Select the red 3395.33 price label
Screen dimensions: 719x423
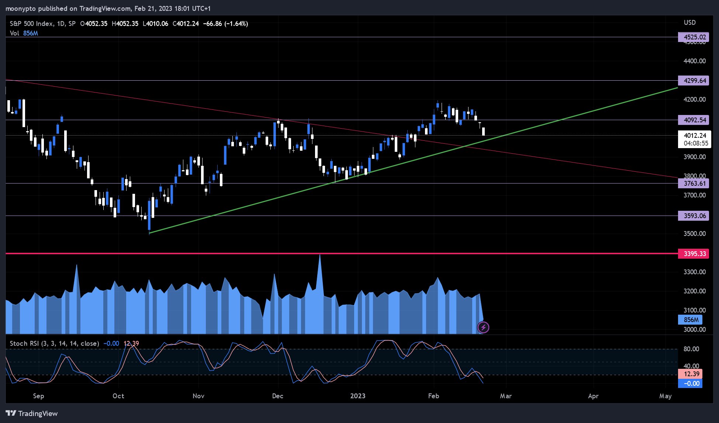[x=694, y=254]
